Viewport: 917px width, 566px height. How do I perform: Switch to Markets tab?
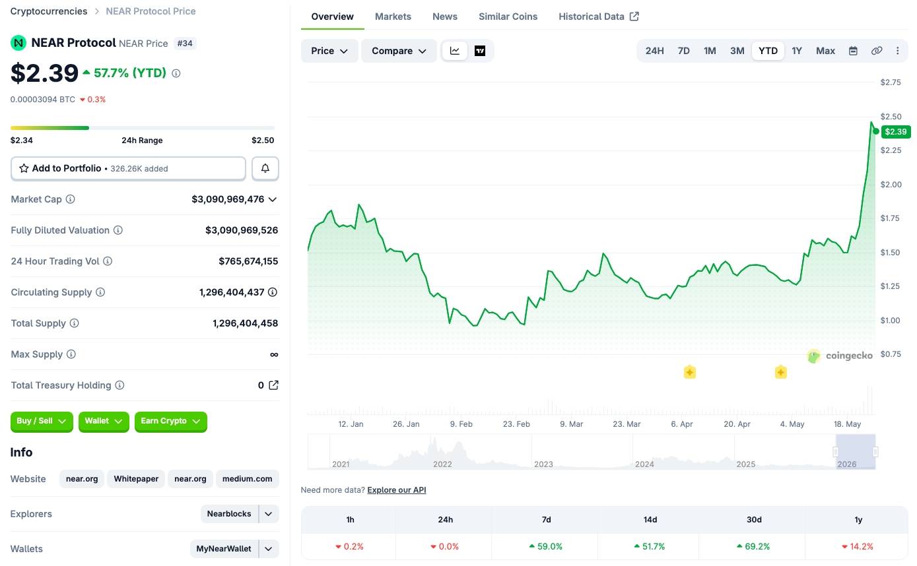pos(393,16)
